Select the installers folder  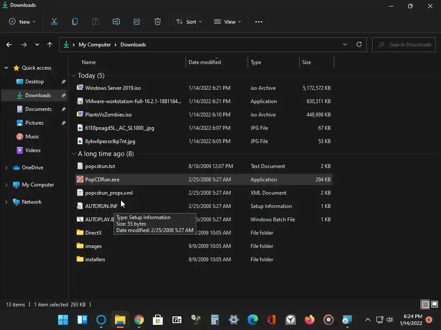[204, 259]
